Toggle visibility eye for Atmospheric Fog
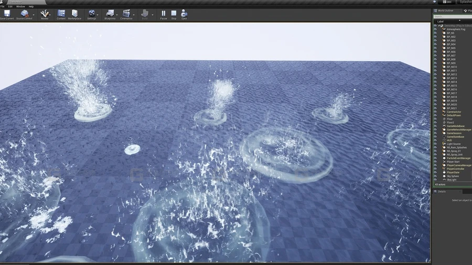 tap(435, 29)
